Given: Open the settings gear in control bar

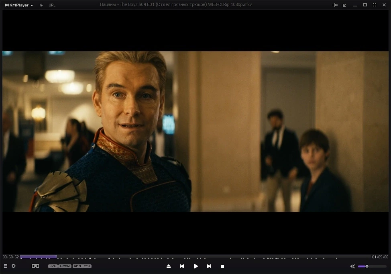Looking at the screenshot, I should point(14,266).
